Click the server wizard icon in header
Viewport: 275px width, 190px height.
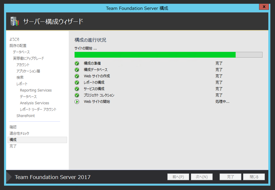pos(15,21)
